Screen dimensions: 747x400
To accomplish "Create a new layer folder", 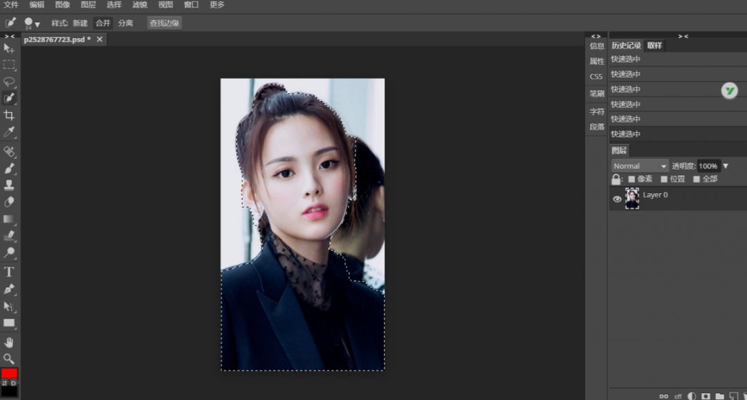I will click(720, 396).
